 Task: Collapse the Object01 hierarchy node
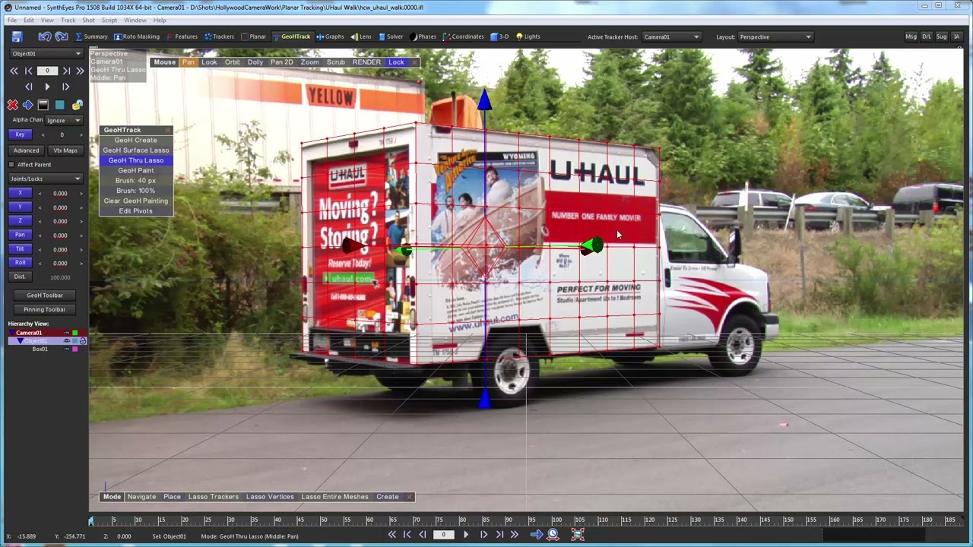pos(21,341)
